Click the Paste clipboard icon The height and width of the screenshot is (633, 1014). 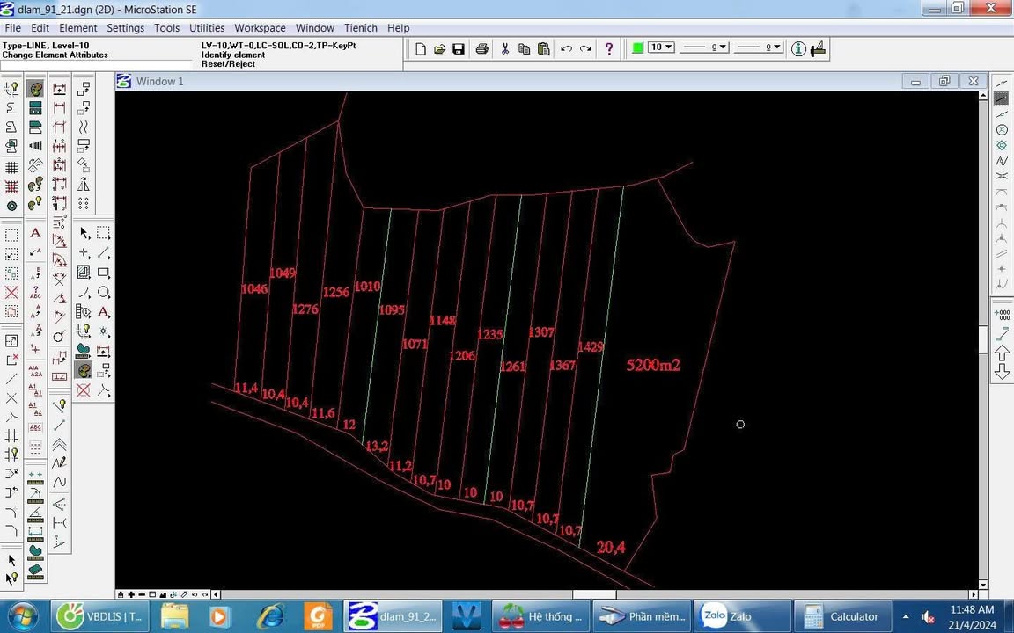[x=543, y=48]
